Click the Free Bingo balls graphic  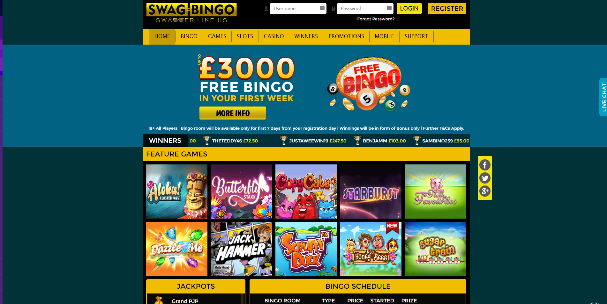(x=369, y=84)
